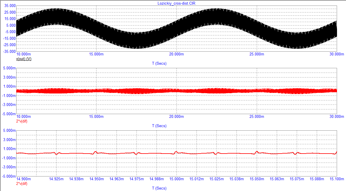Click the 1.000m tick on the bottom plot Y axis

(10, 149)
